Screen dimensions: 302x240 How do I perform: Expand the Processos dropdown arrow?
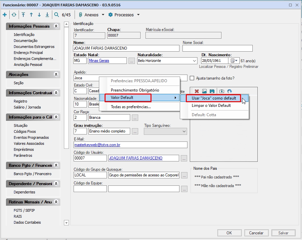coord(138,15)
